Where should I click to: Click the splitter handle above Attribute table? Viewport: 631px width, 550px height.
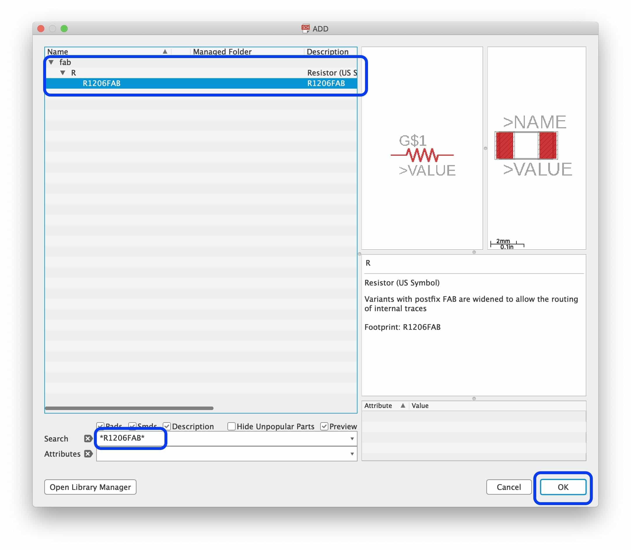(474, 399)
